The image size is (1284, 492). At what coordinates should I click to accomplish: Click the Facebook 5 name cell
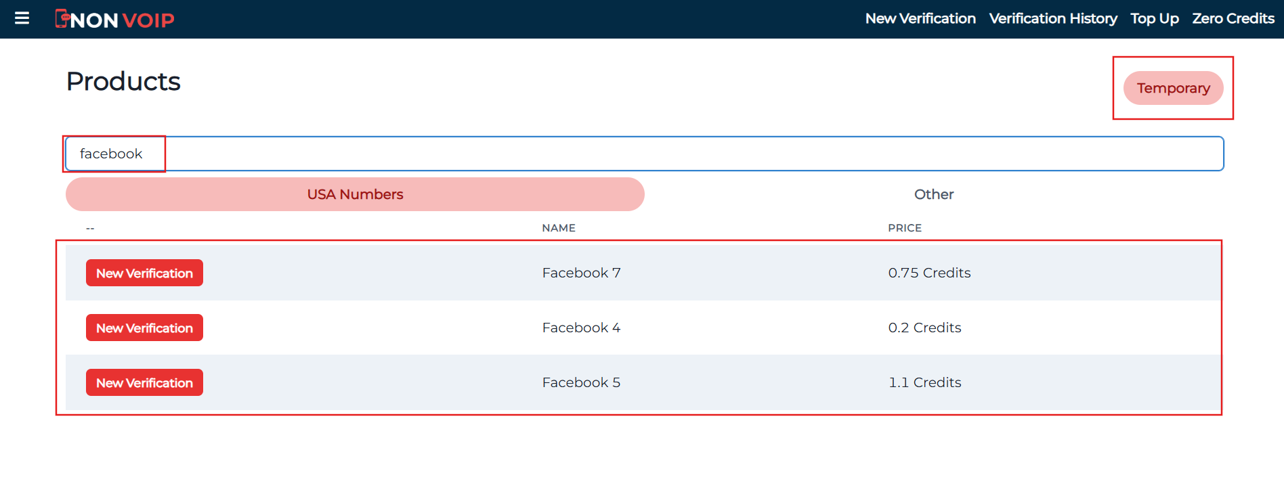(x=581, y=382)
